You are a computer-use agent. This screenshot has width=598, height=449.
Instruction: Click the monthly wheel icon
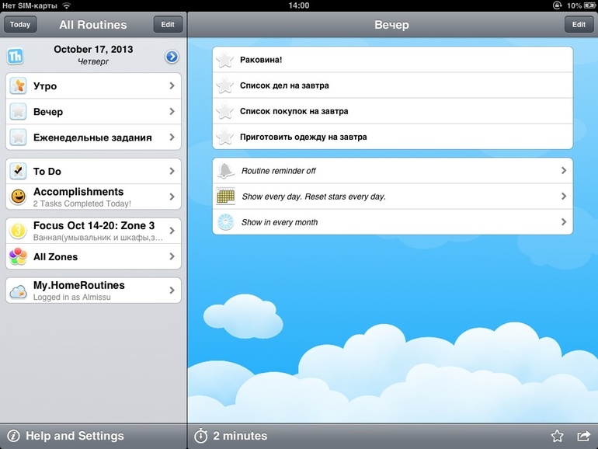click(225, 222)
